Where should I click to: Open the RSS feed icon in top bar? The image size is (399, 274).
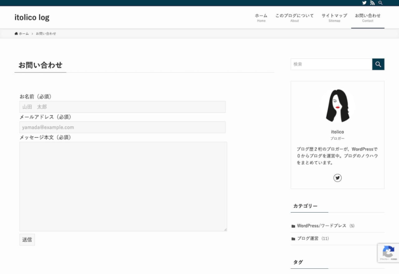[x=372, y=3]
